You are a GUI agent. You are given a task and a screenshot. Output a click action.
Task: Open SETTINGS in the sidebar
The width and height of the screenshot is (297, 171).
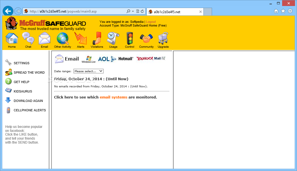[x=21, y=63]
